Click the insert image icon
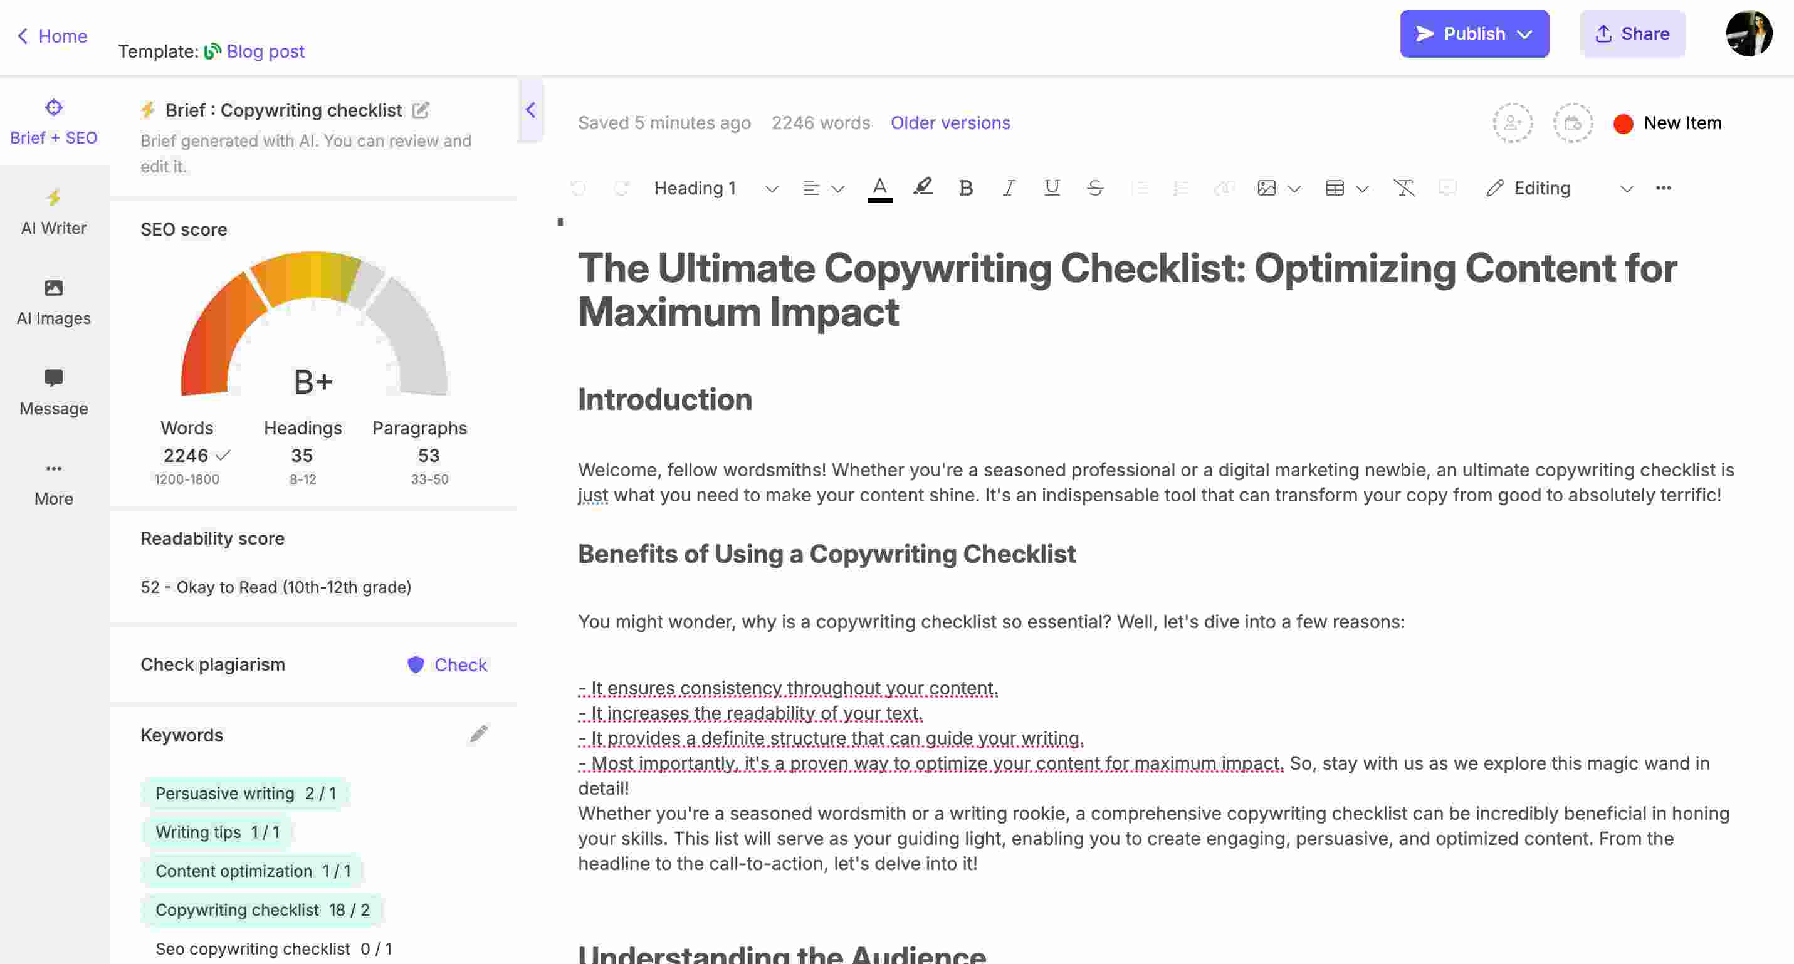The height and width of the screenshot is (964, 1794). pos(1266,188)
